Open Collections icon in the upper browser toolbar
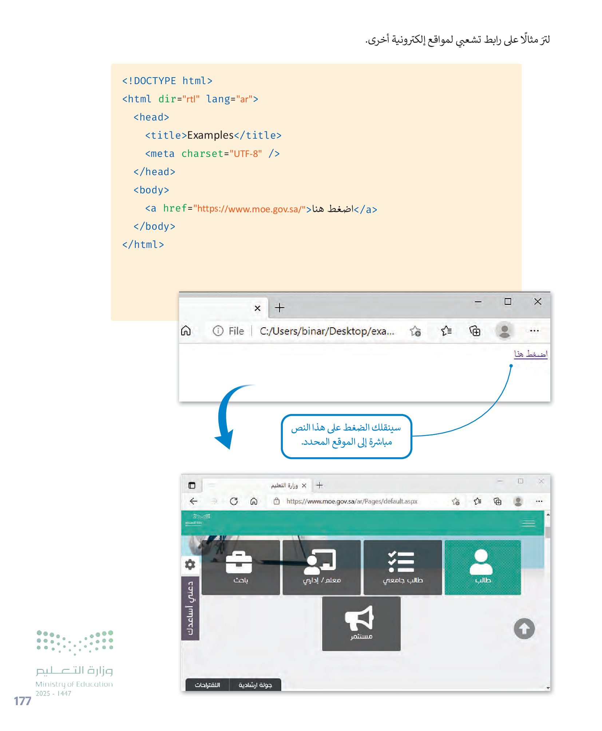This screenshot has height=731, width=602. [x=475, y=331]
